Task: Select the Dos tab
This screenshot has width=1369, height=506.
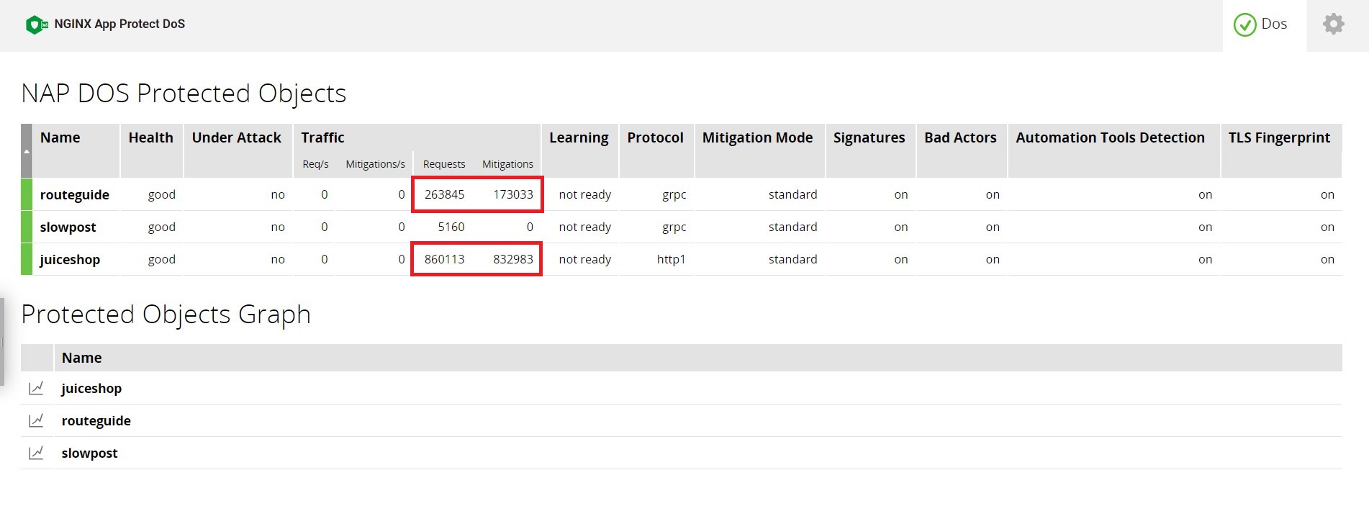Action: pos(1264,25)
